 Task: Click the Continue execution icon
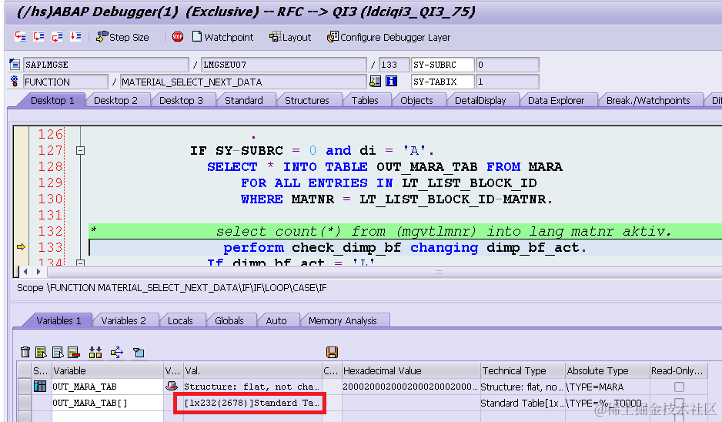click(75, 37)
